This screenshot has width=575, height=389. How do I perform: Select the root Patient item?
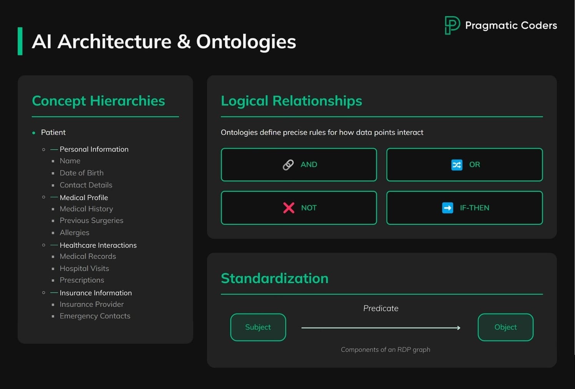pos(53,132)
